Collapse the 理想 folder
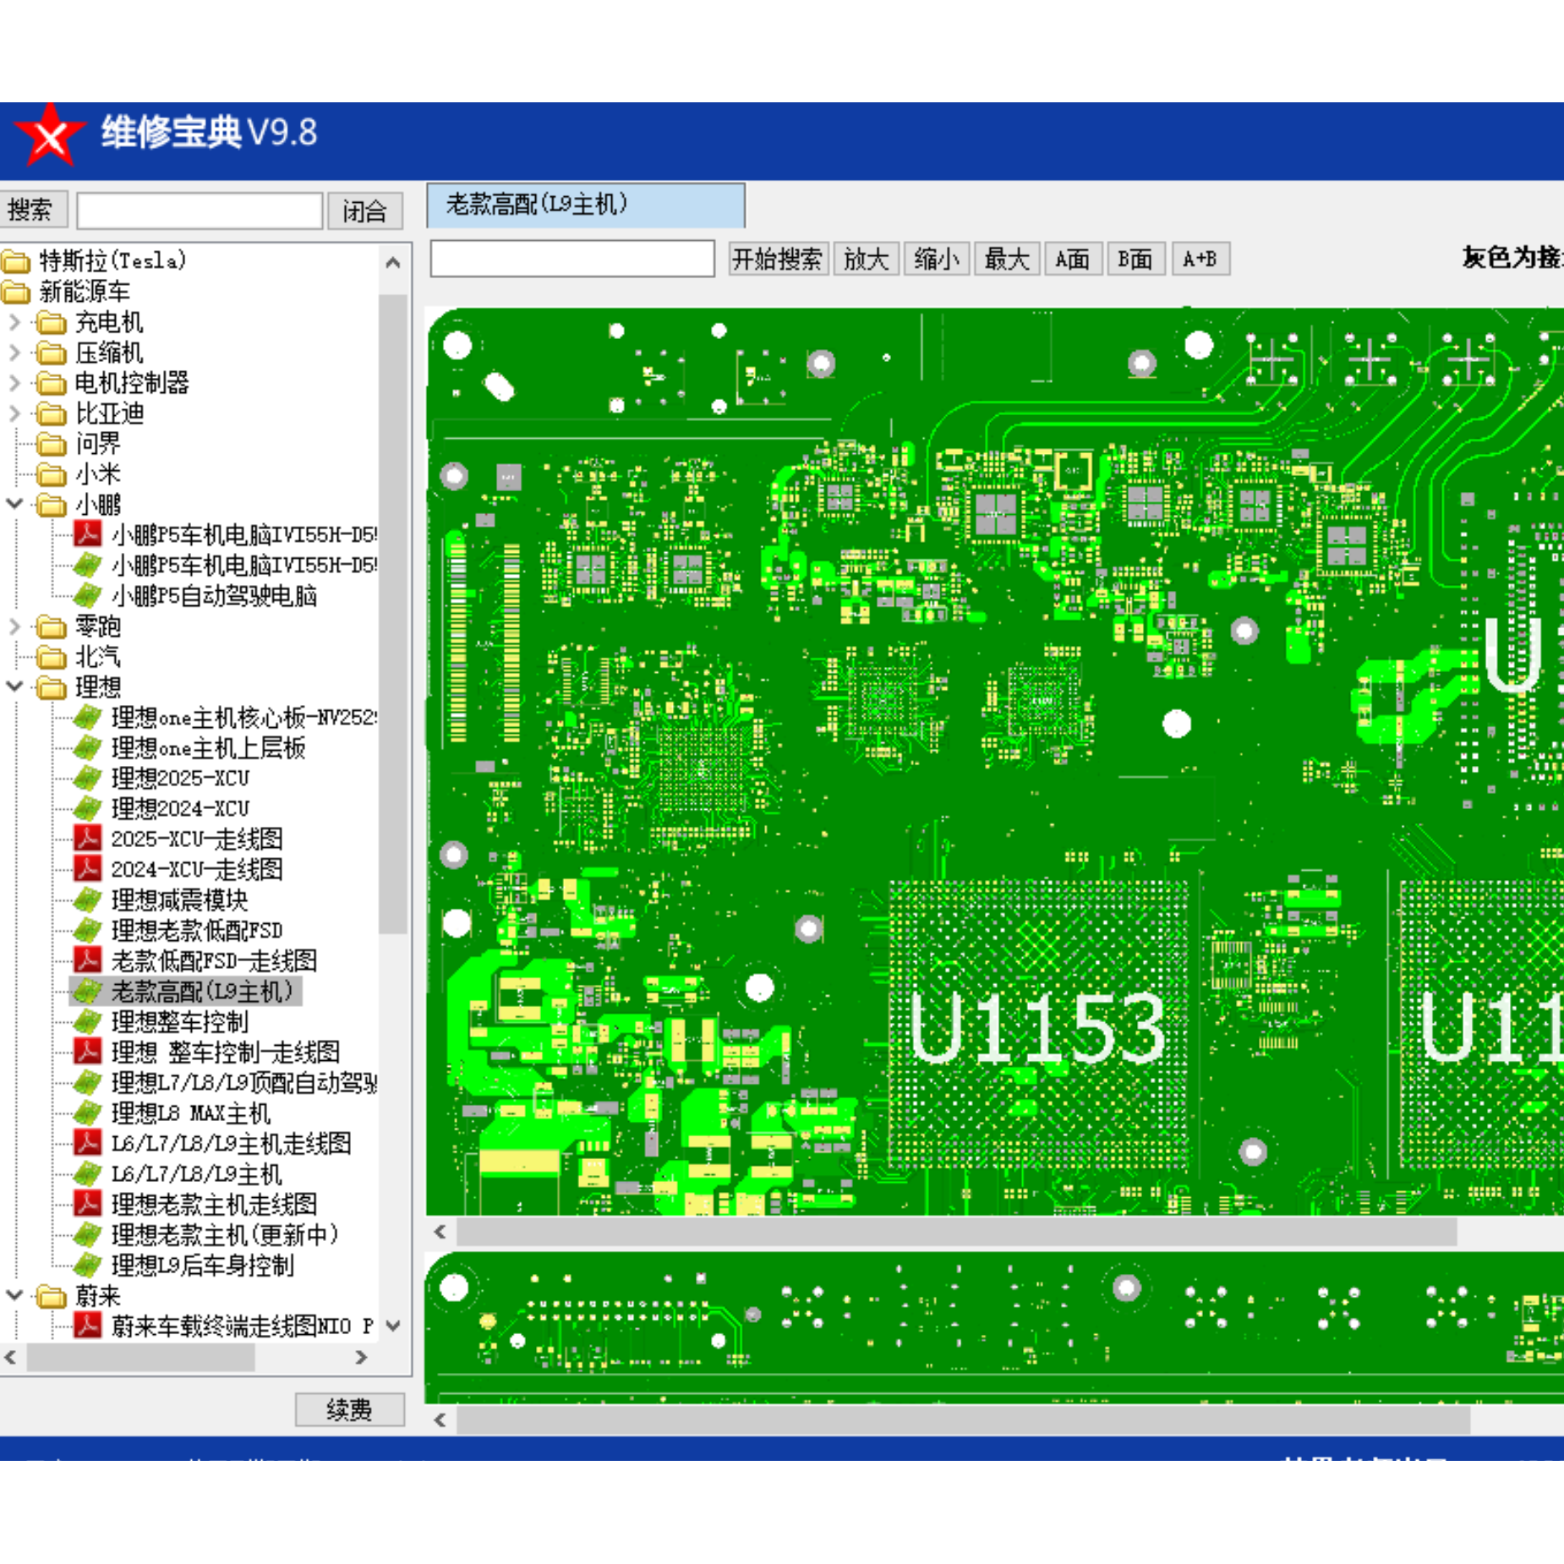1564x1564 pixels. pos(14,686)
